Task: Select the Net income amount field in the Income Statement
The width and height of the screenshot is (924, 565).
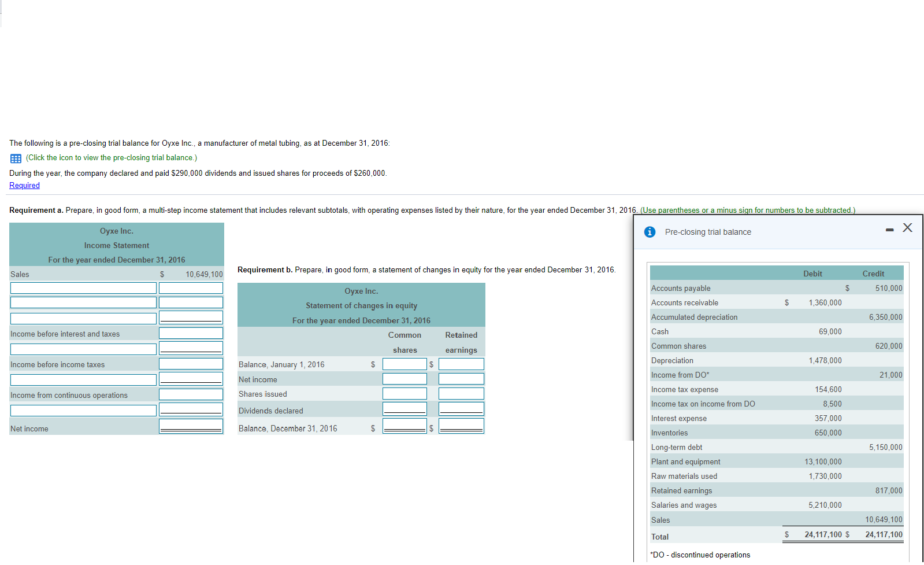Action: coord(191,426)
